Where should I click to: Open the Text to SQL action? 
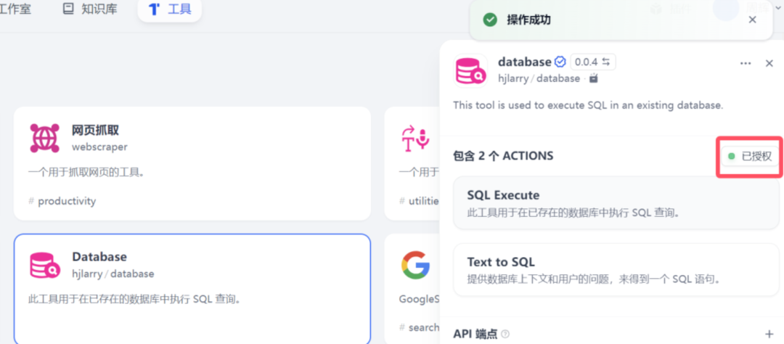coord(616,270)
